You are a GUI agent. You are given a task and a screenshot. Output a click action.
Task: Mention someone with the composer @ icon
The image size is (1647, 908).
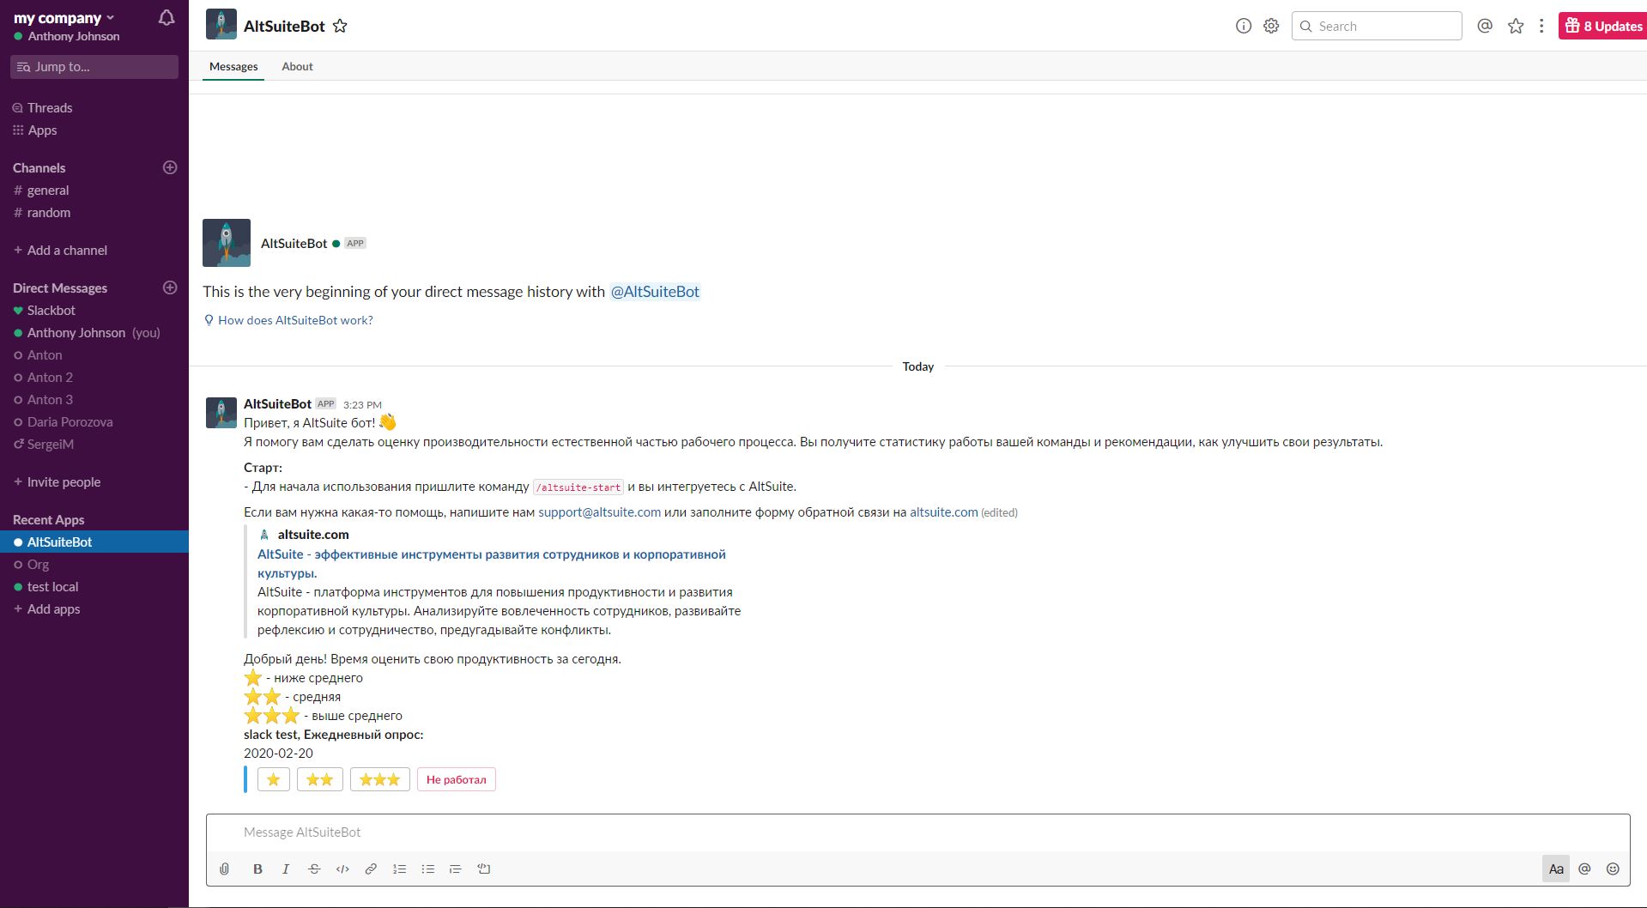pos(1584,869)
